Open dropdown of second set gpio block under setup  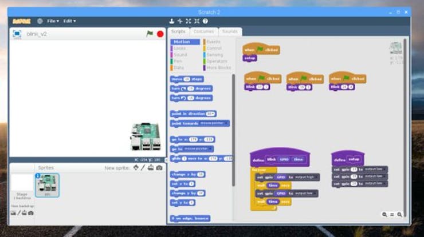click(x=384, y=176)
